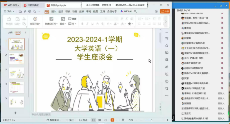Toggle italic formatting
Screen dimensions: 230x124
[x=87, y=24]
